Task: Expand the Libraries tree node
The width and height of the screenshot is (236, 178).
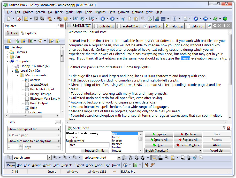Action: (x=7, y=52)
